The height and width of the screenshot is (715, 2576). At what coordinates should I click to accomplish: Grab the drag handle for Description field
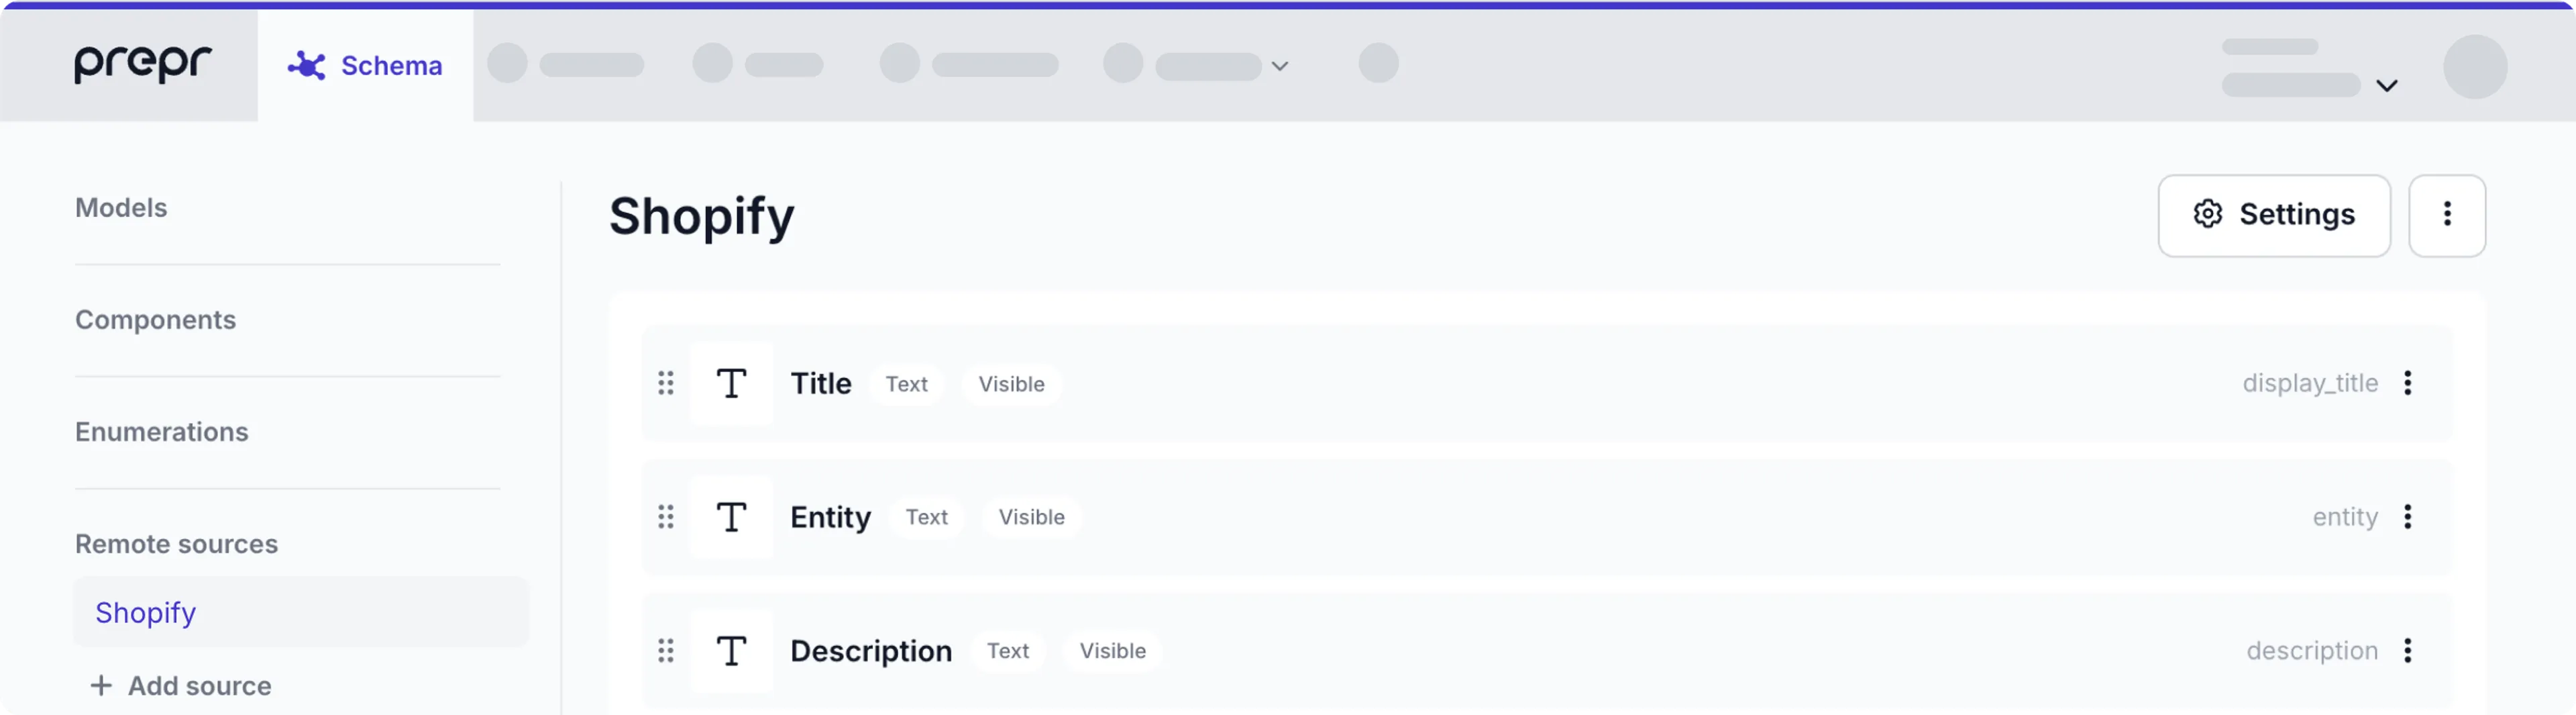[x=666, y=652]
